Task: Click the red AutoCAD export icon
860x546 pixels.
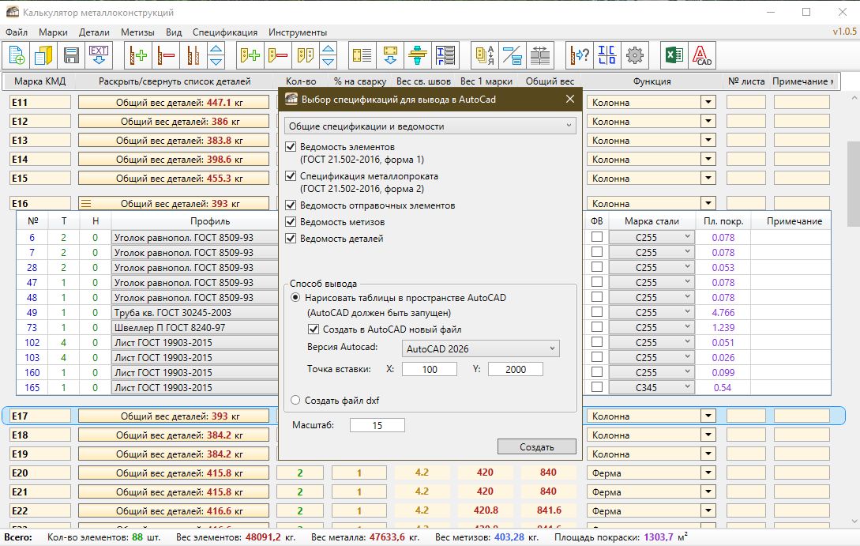Action: pyautogui.click(x=701, y=55)
